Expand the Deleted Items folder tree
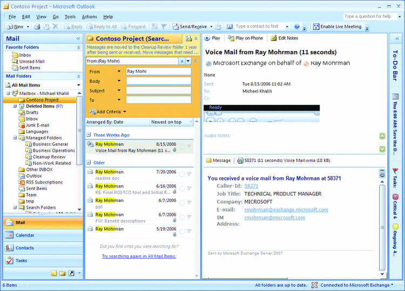Screen dimensions: 405x291 (x=15, y=106)
